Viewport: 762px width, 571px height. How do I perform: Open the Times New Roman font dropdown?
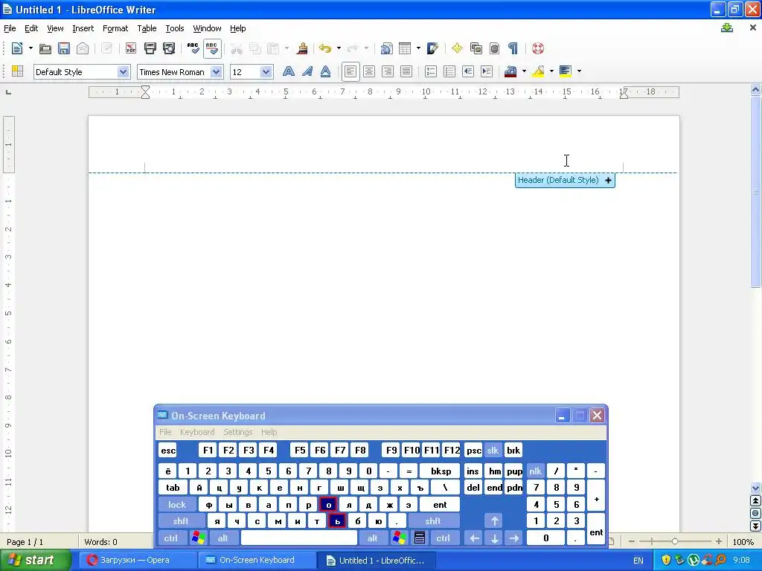point(217,72)
